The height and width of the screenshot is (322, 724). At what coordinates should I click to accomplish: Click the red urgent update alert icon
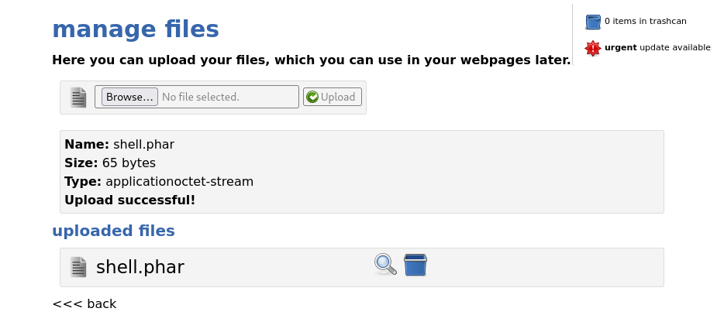click(x=593, y=48)
